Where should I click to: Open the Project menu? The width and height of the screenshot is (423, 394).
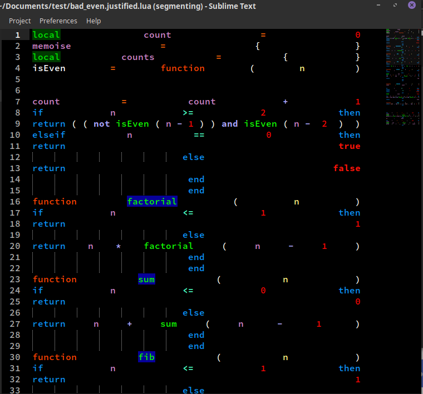(x=20, y=21)
